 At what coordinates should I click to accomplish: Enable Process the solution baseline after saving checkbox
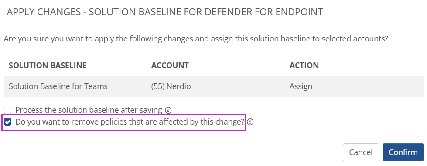7,111
